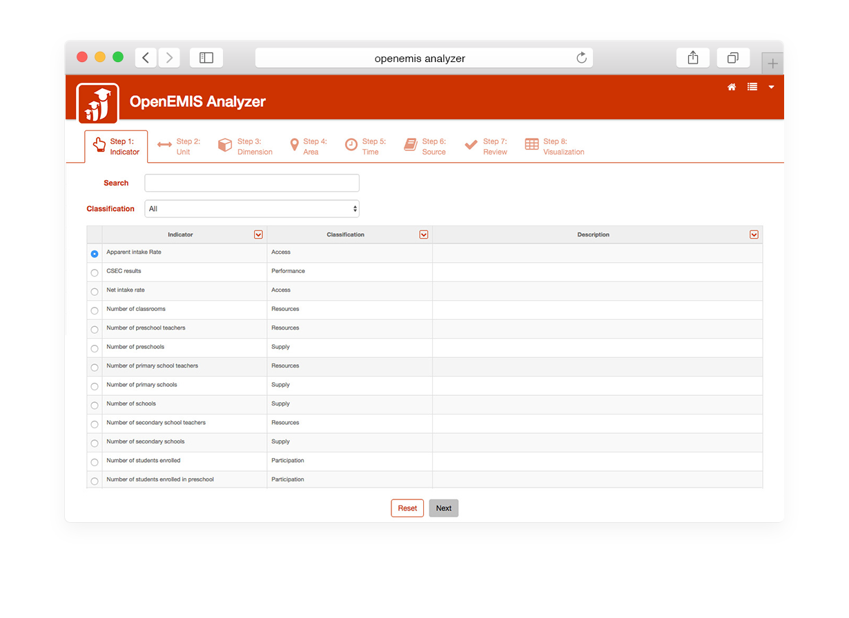
Task: Show all tabs overview icon
Action: tap(733, 58)
